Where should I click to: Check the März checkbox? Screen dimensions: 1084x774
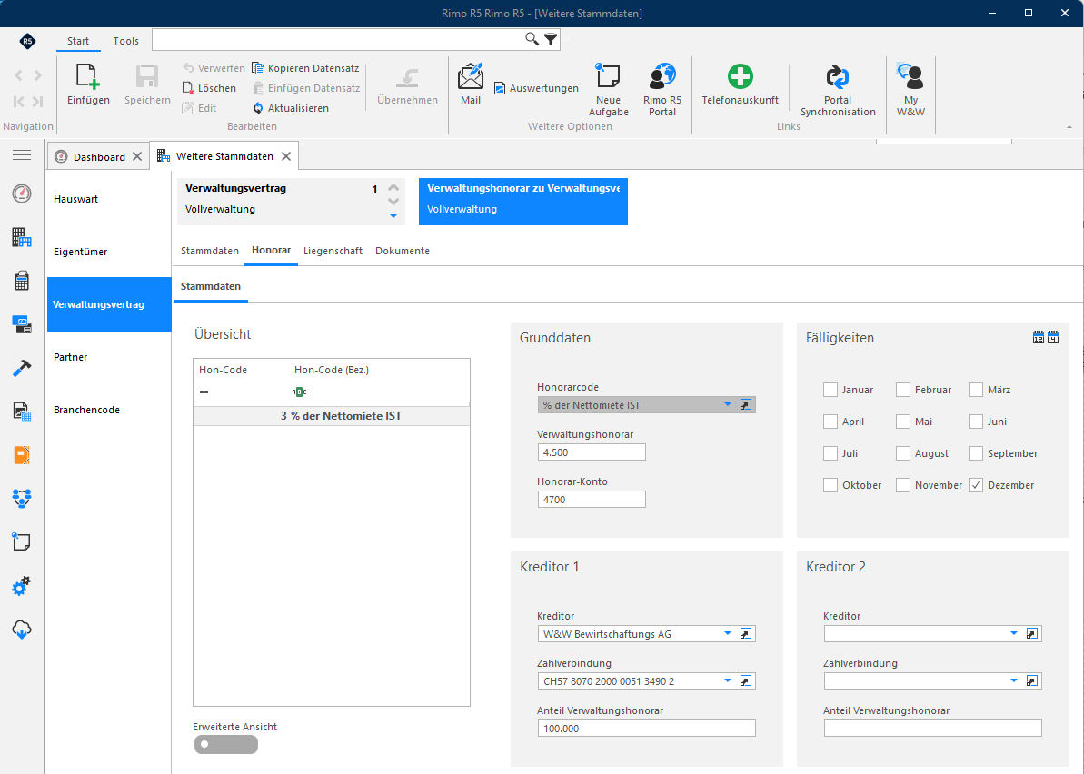click(976, 390)
